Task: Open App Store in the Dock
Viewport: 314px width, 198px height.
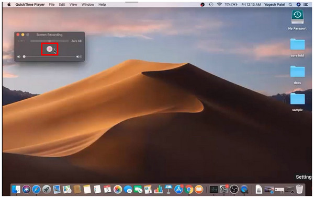Action: (x=178, y=189)
